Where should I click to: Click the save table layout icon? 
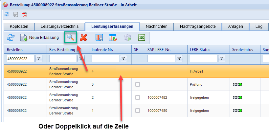[100, 38]
